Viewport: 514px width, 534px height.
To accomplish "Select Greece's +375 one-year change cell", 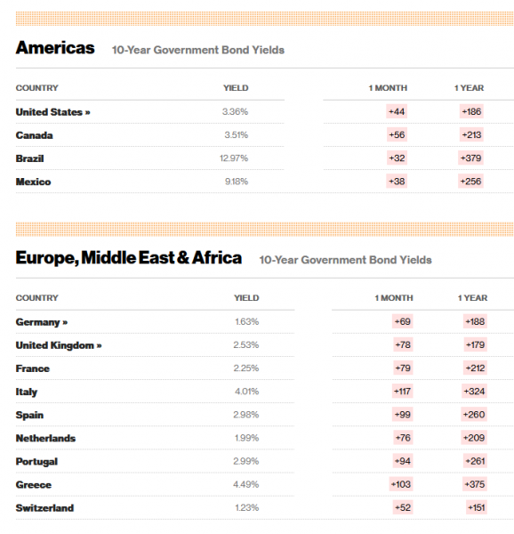I will [x=475, y=484].
